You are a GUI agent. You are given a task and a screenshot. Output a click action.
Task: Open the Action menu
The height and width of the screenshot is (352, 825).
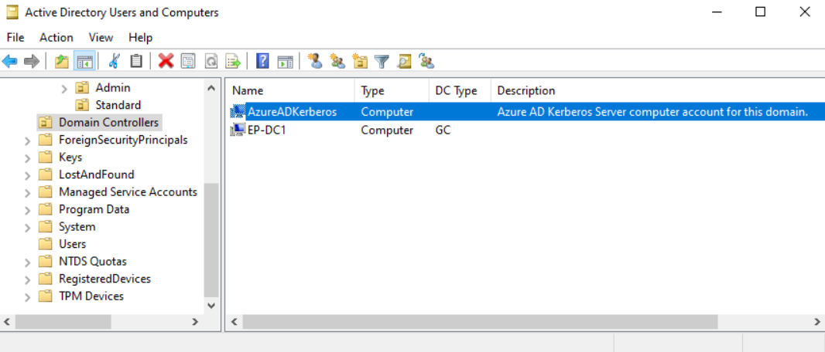56,37
